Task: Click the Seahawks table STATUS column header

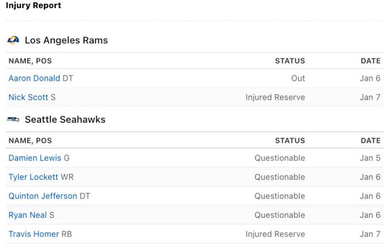Action: (x=290, y=140)
